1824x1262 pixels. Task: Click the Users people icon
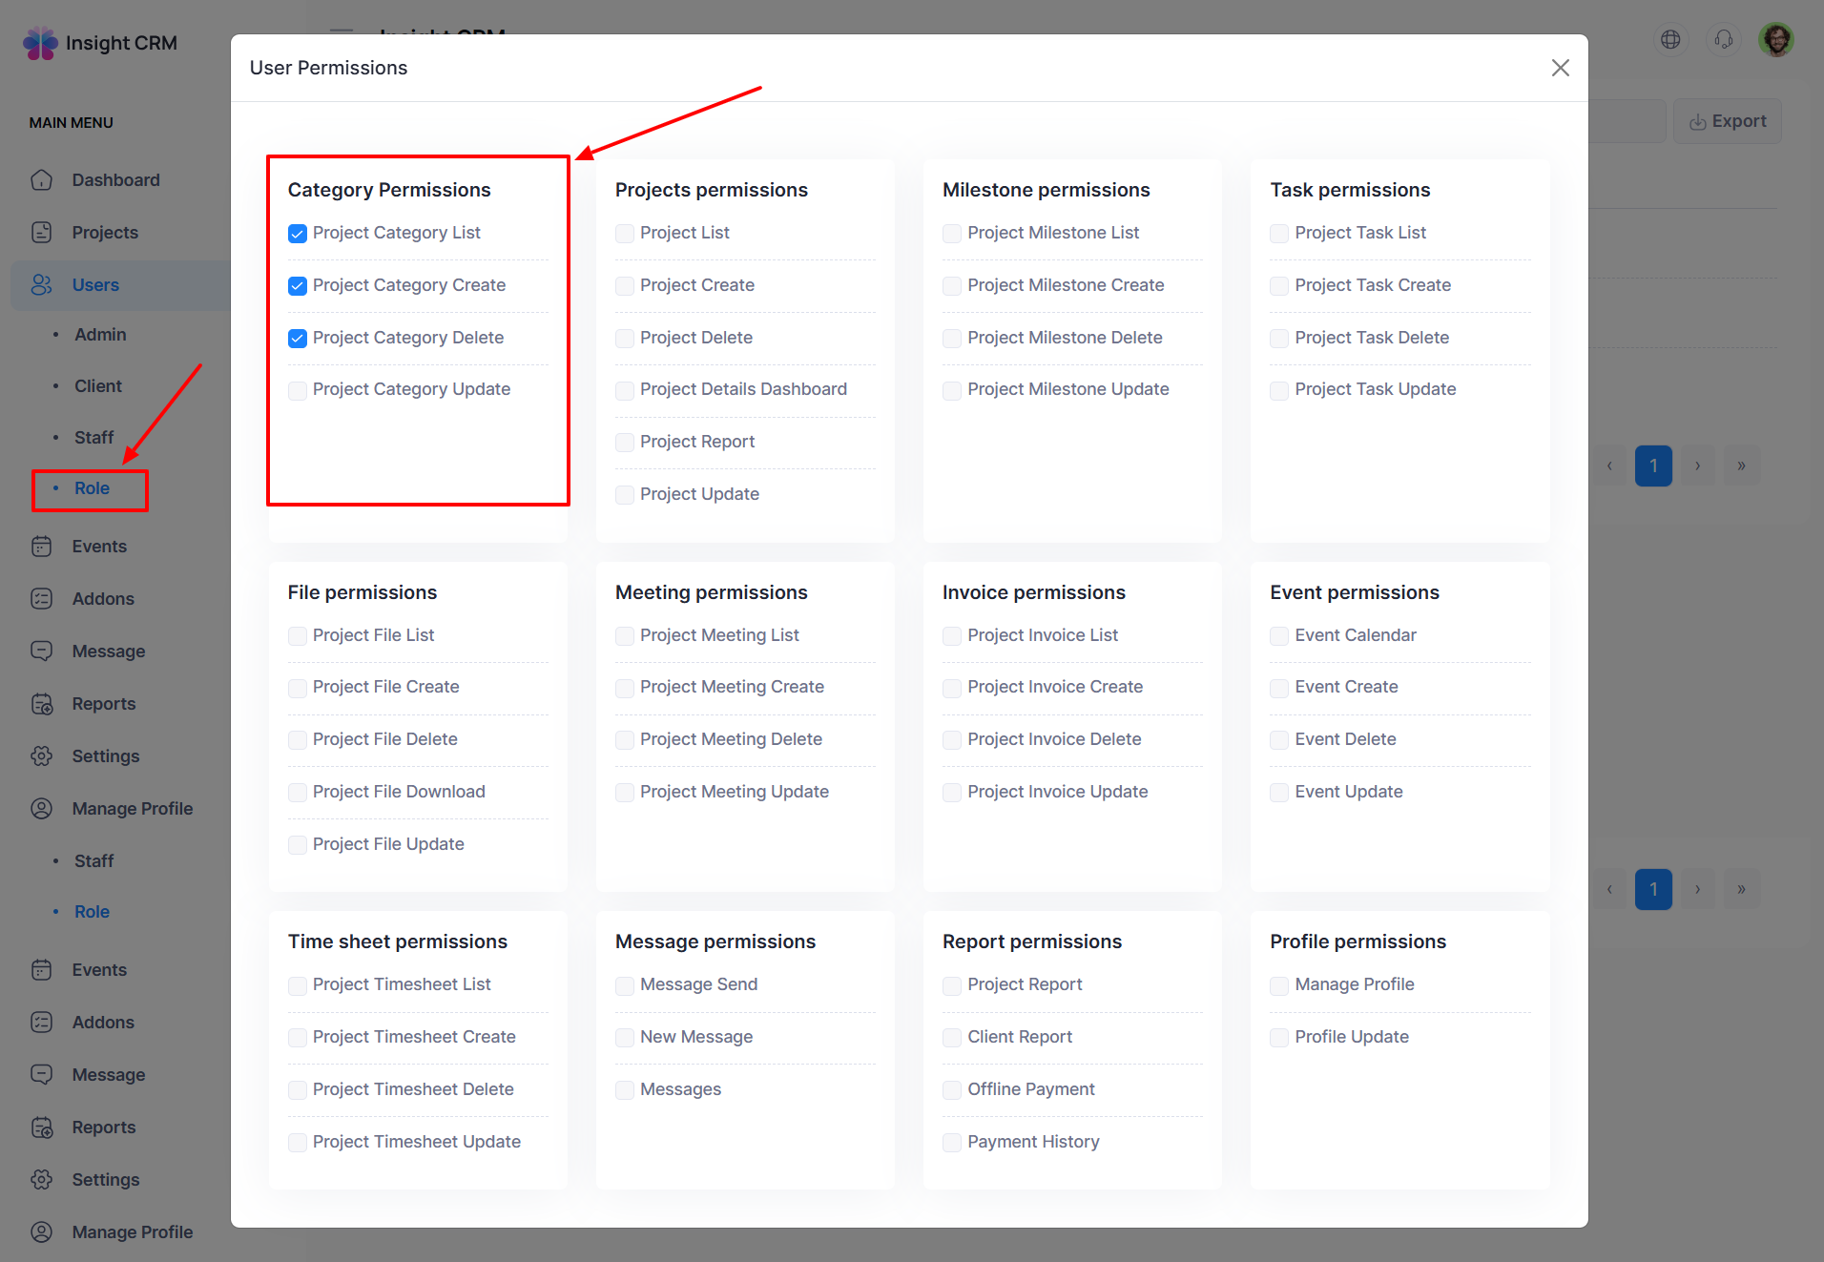[x=41, y=285]
